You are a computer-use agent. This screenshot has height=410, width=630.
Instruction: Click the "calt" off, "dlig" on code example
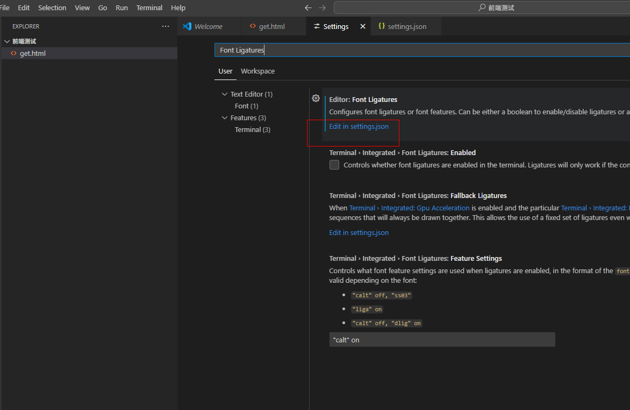(x=386, y=324)
